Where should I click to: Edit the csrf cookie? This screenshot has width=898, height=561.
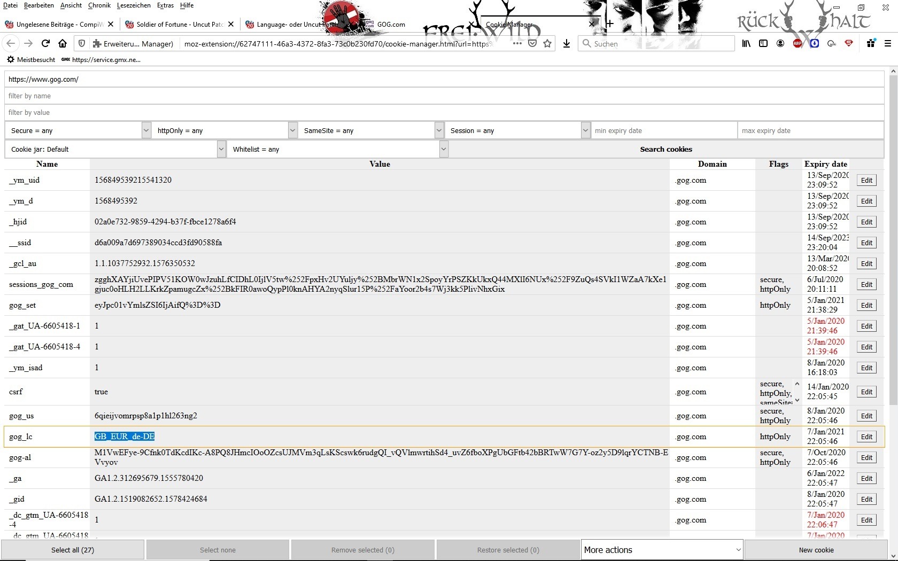[x=866, y=392]
